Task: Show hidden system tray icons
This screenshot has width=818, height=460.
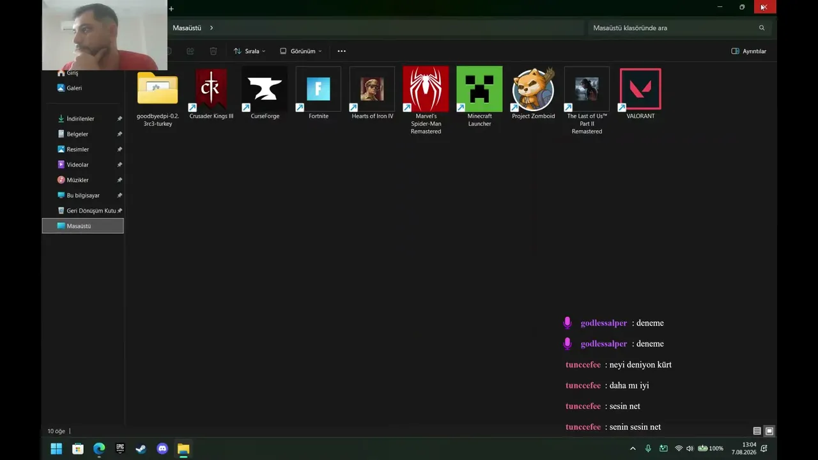Action: click(x=633, y=448)
